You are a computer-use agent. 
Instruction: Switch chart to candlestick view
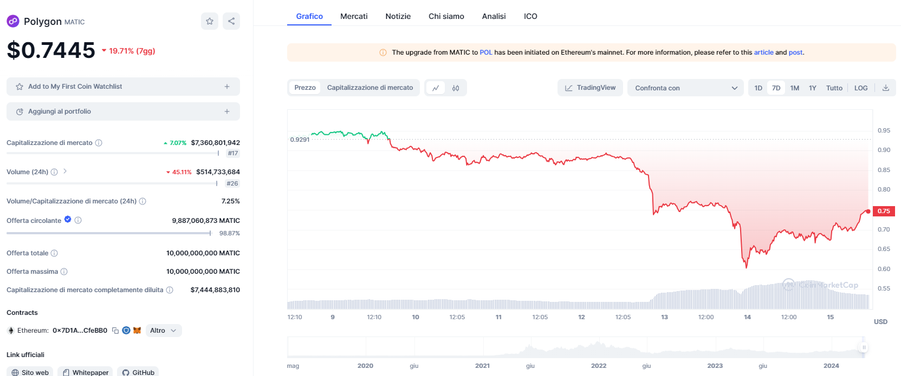(456, 88)
